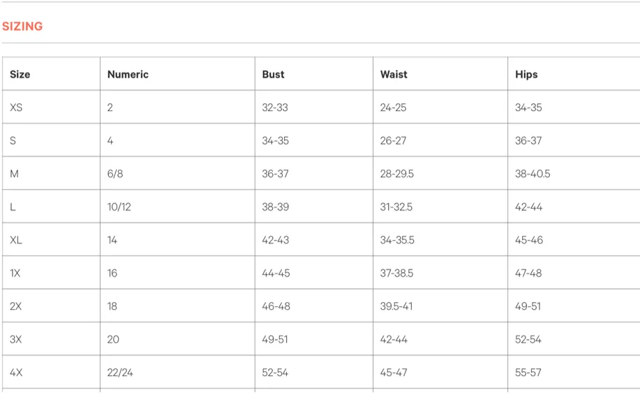Image resolution: width=640 pixels, height=413 pixels.
Task: Click the Bust column header
Action: 273,74
